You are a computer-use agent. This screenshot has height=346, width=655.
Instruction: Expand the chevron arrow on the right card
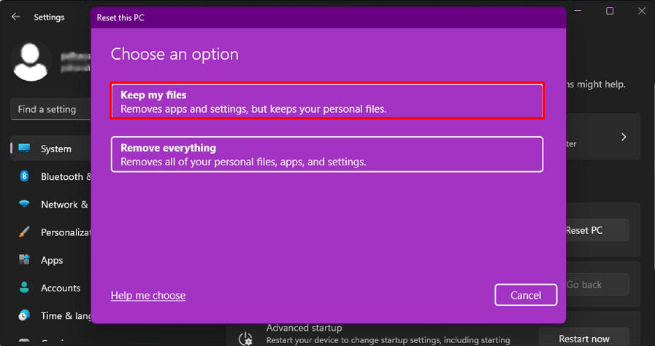point(624,136)
